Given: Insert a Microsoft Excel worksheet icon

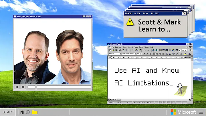Looking at the screenshot, I should tap(167, 50).
